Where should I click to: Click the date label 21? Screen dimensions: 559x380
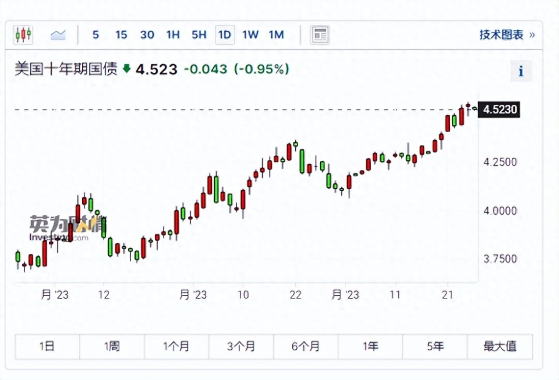click(447, 295)
